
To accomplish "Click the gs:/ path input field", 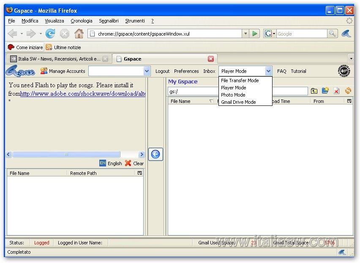I will pyautogui.click(x=237, y=91).
